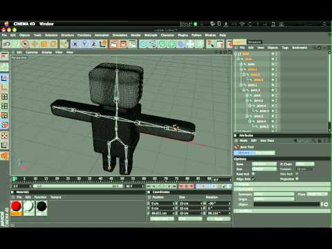The height and width of the screenshot is (249, 332).
Task: Click the search icon in Object Manager
Action: click(315, 48)
